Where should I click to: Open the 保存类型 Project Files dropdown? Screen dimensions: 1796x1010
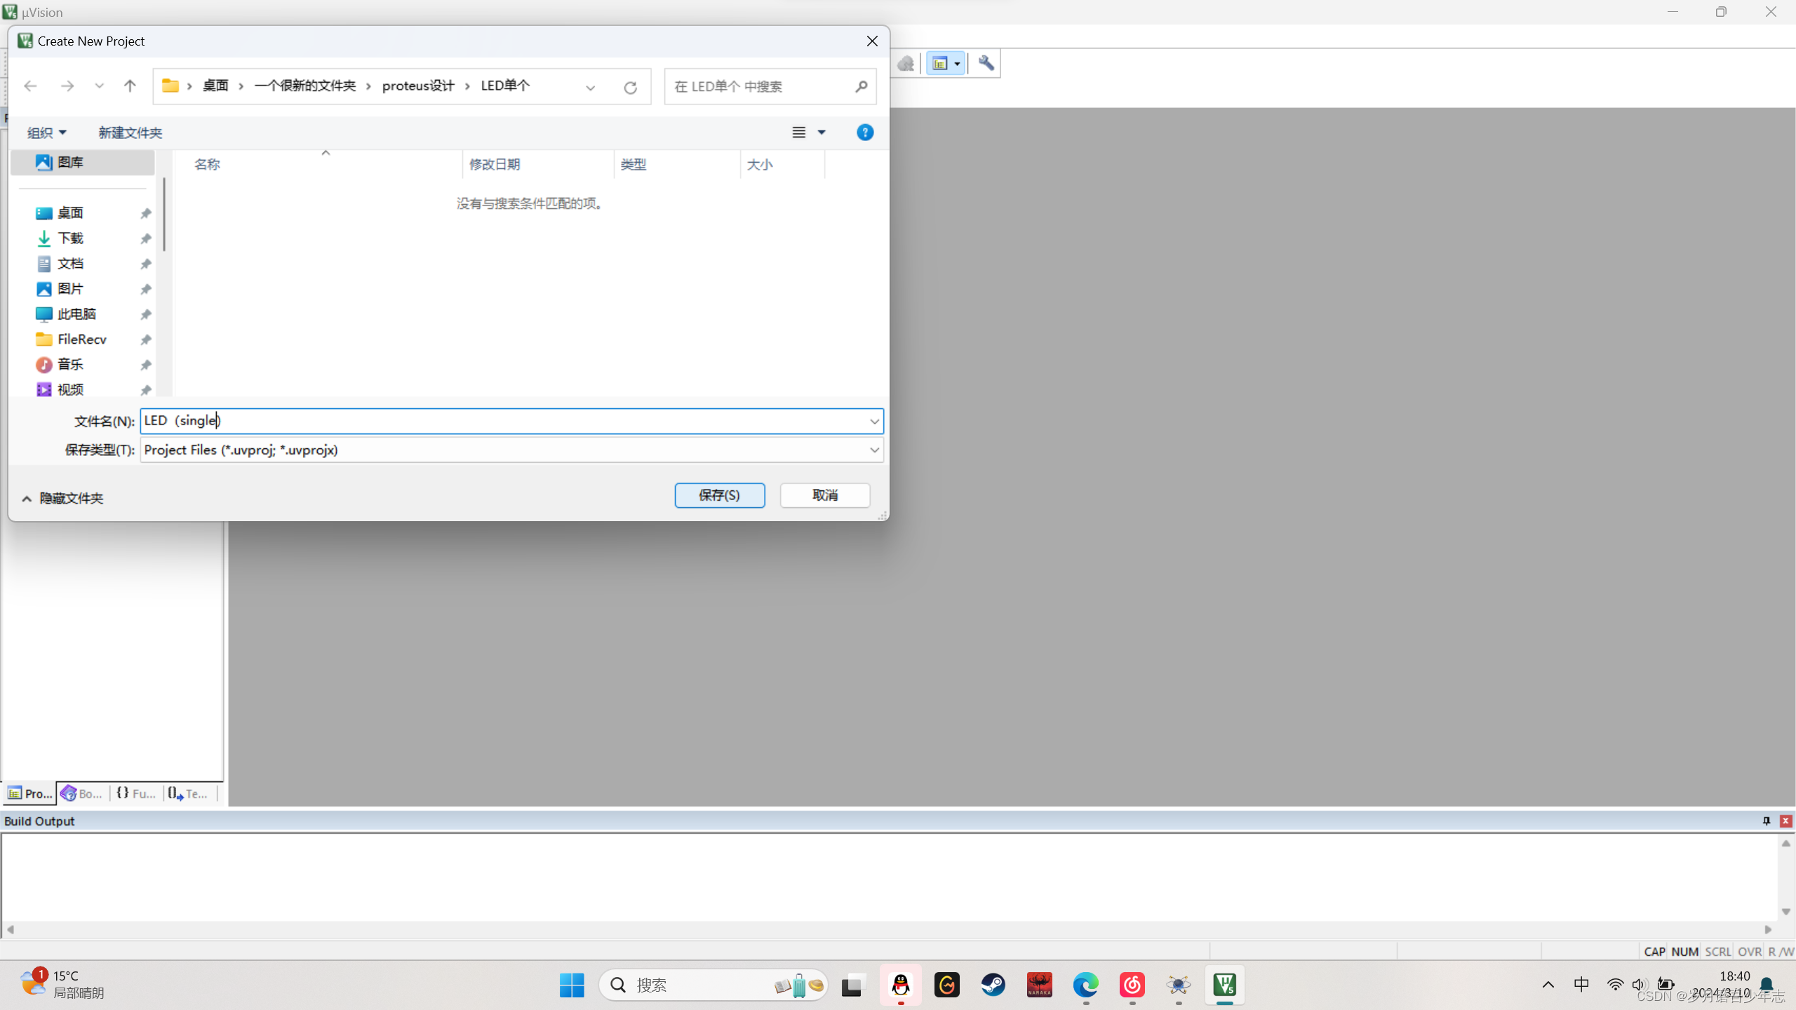click(874, 450)
